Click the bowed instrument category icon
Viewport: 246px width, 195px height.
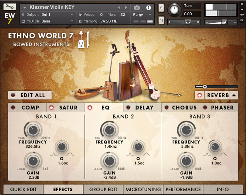tap(84, 39)
